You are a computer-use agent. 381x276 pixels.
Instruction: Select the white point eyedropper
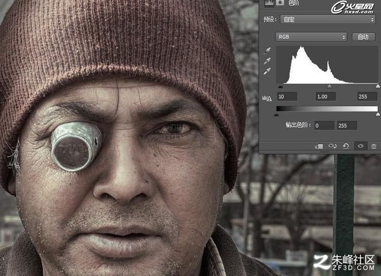[x=267, y=71]
